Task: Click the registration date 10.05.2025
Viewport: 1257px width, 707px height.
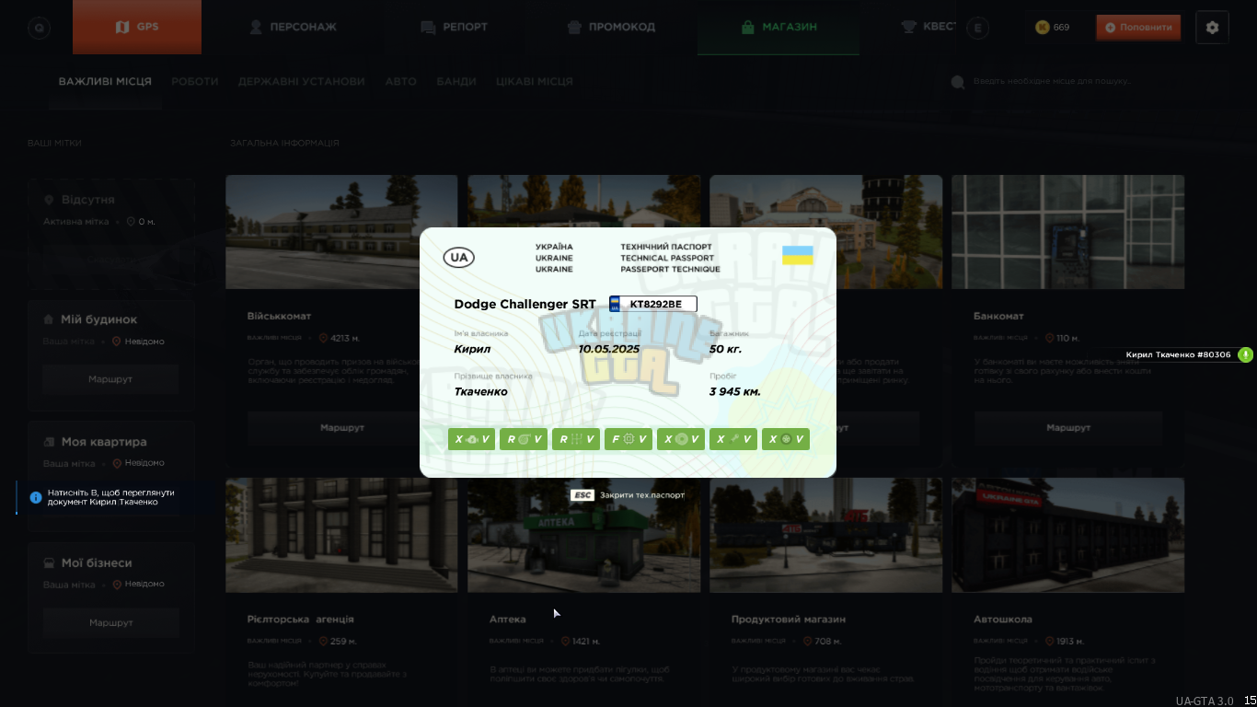Action: 609,350
